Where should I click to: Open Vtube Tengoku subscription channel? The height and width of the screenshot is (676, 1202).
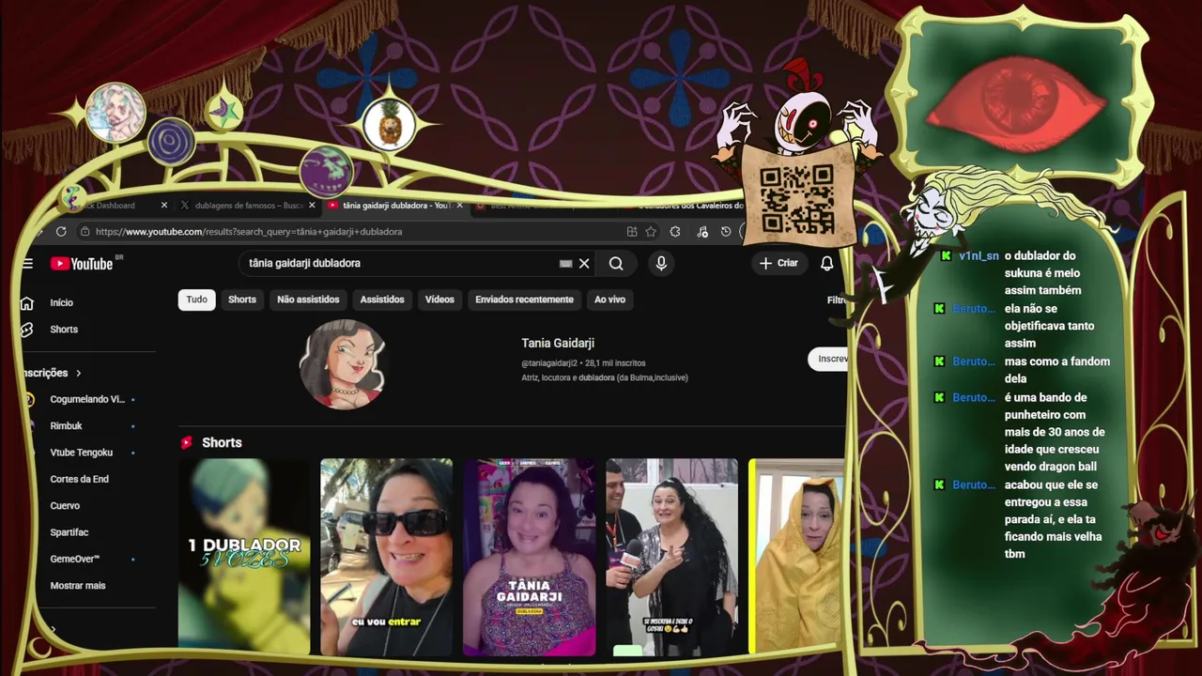tap(81, 453)
